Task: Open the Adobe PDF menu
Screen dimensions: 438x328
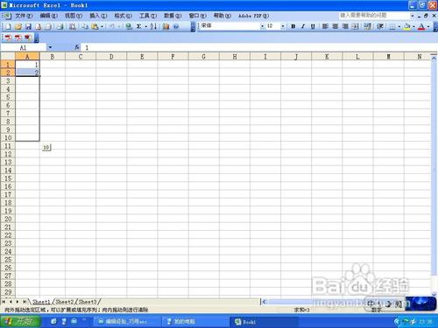Action: 253,16
